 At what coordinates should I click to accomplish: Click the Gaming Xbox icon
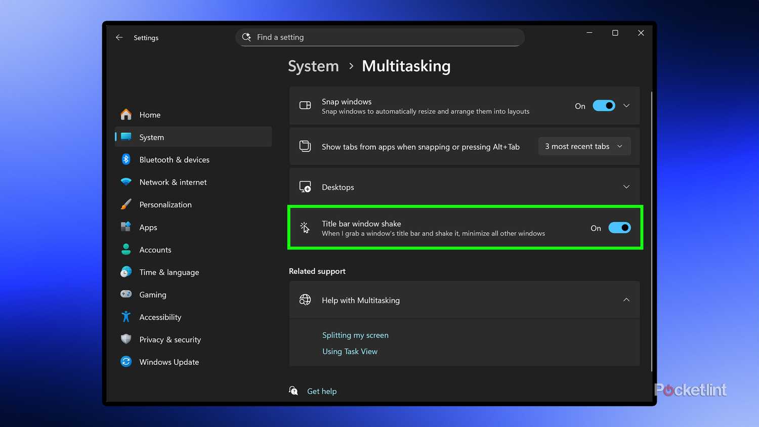pos(125,294)
